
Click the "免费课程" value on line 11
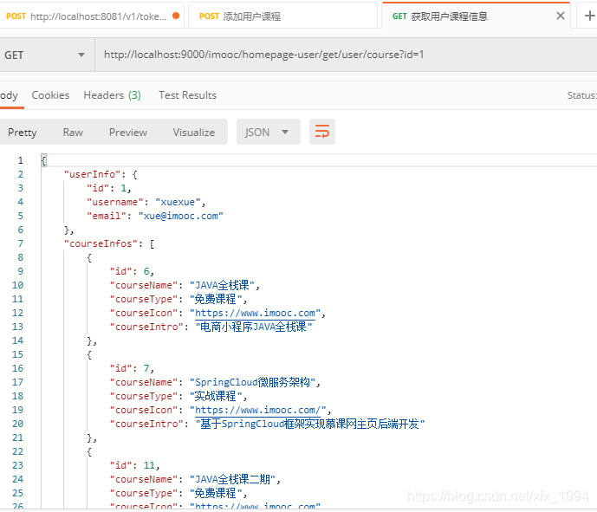point(216,299)
